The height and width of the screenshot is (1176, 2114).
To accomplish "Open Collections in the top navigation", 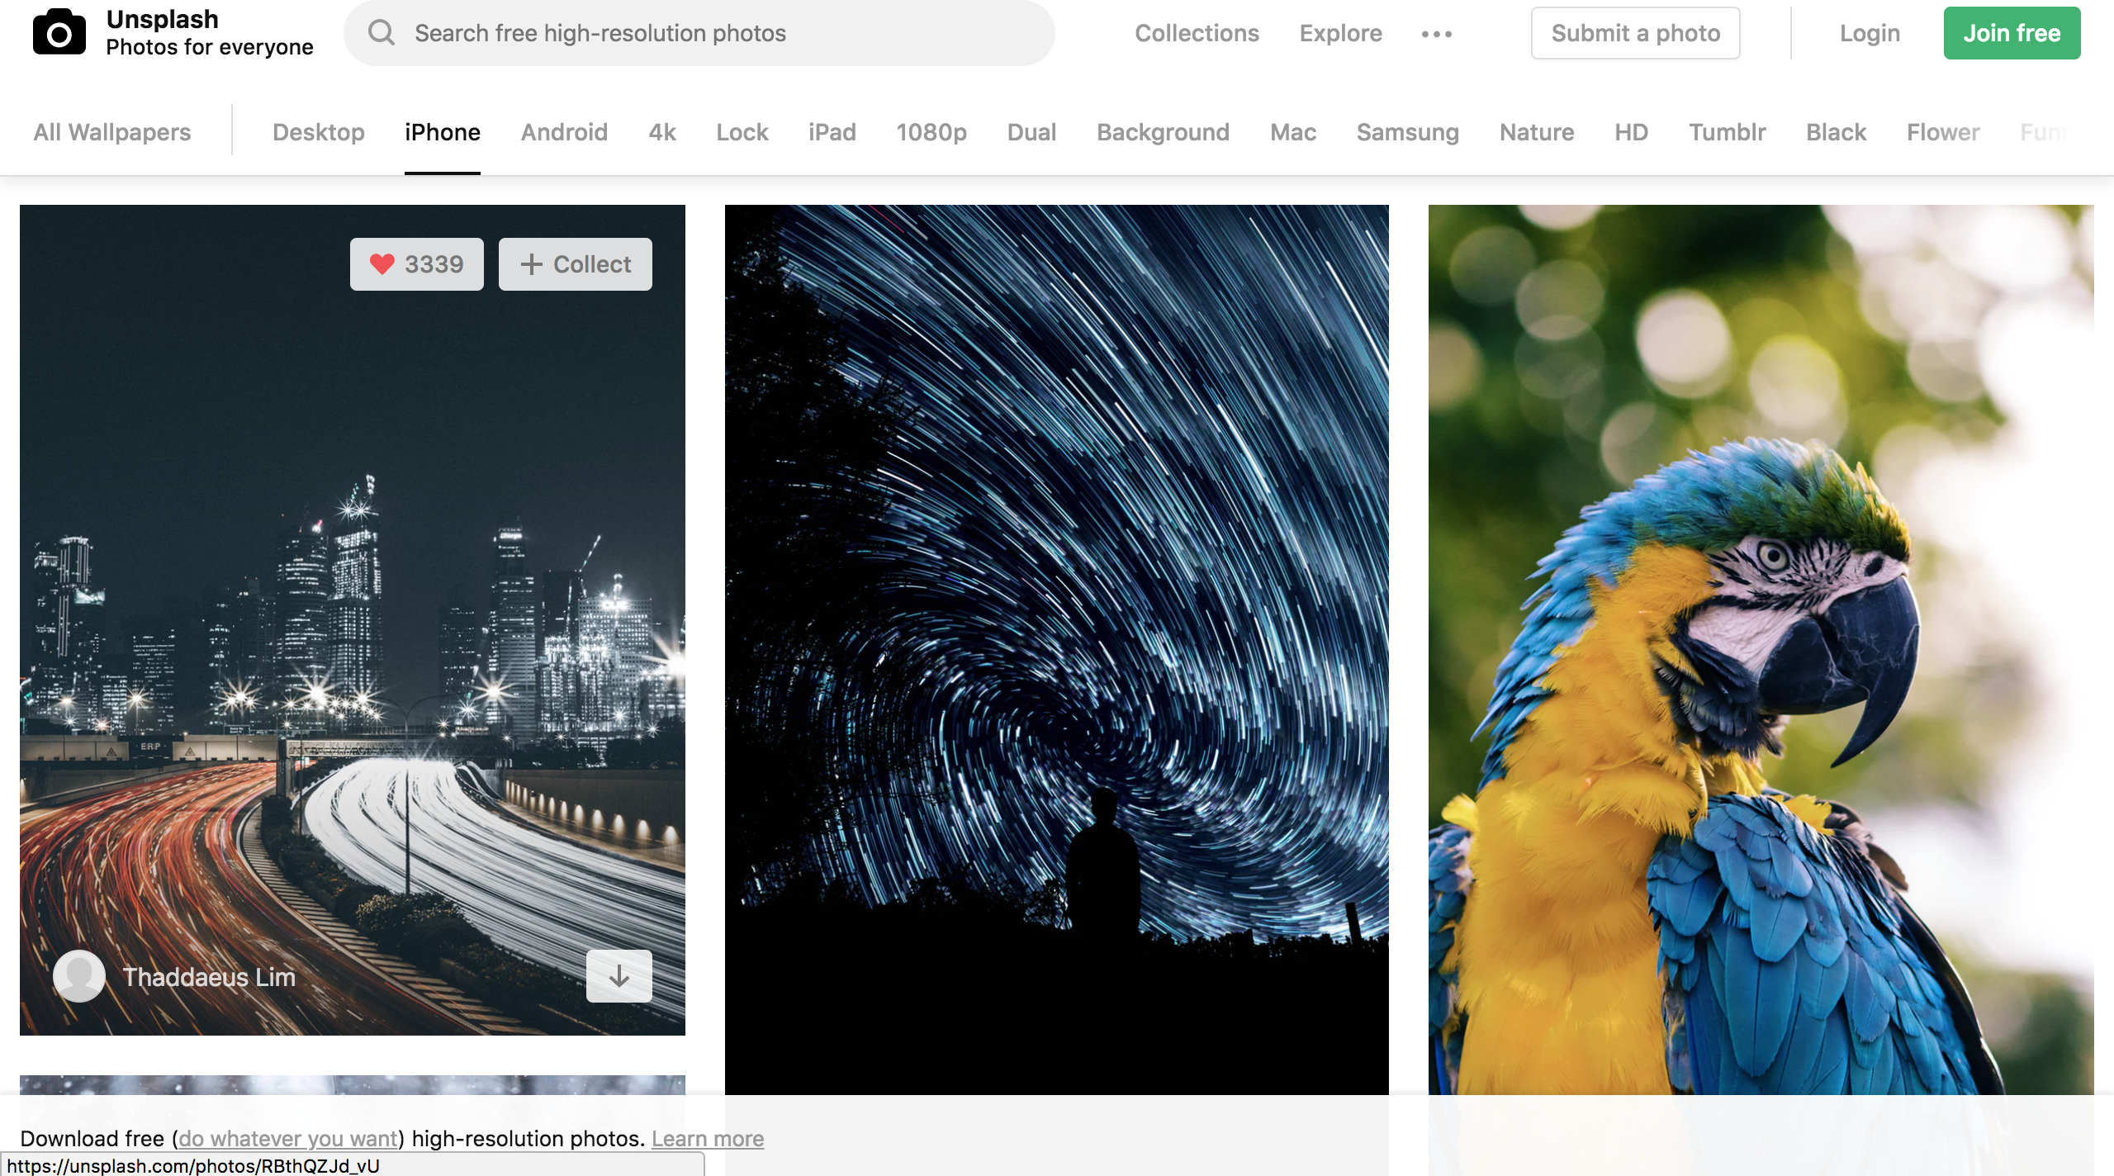I will 1197,33.
